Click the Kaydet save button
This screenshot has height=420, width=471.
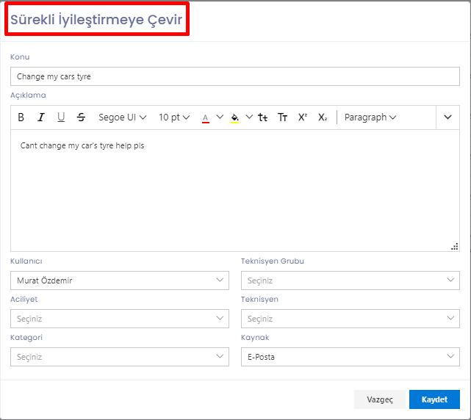(434, 399)
